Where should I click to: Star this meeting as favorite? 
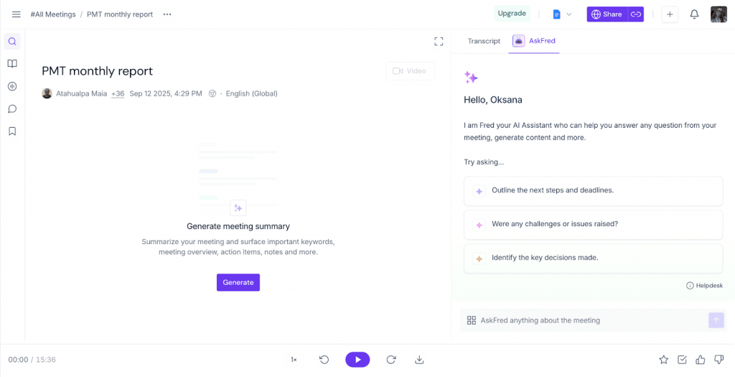663,360
